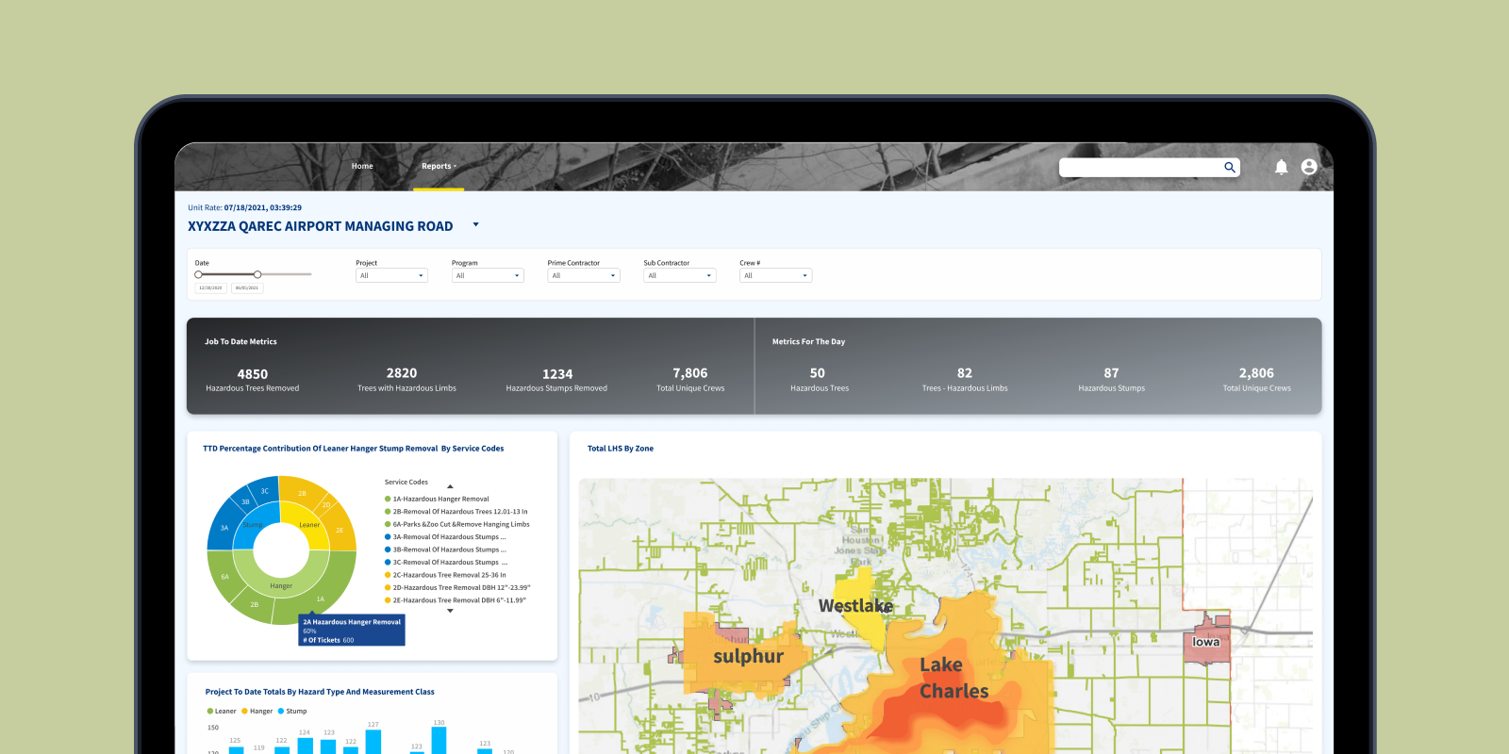Select the 3A segment in donut chart
Screen dimensions: 1509x754
pyautogui.click(x=224, y=528)
